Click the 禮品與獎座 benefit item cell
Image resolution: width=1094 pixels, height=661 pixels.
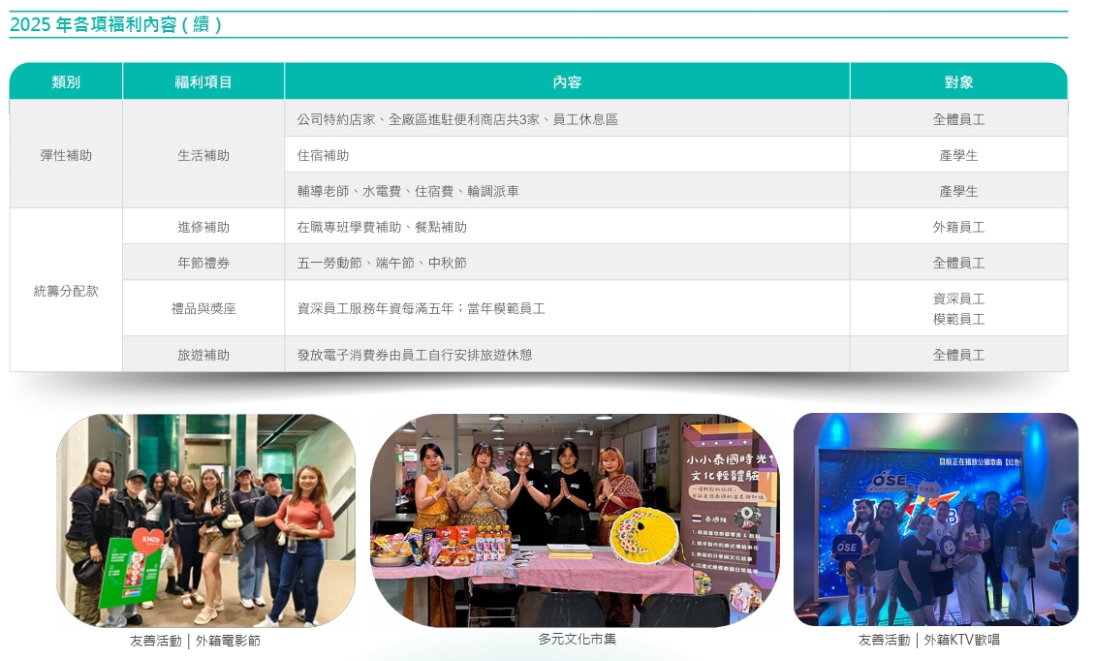pyautogui.click(x=203, y=308)
